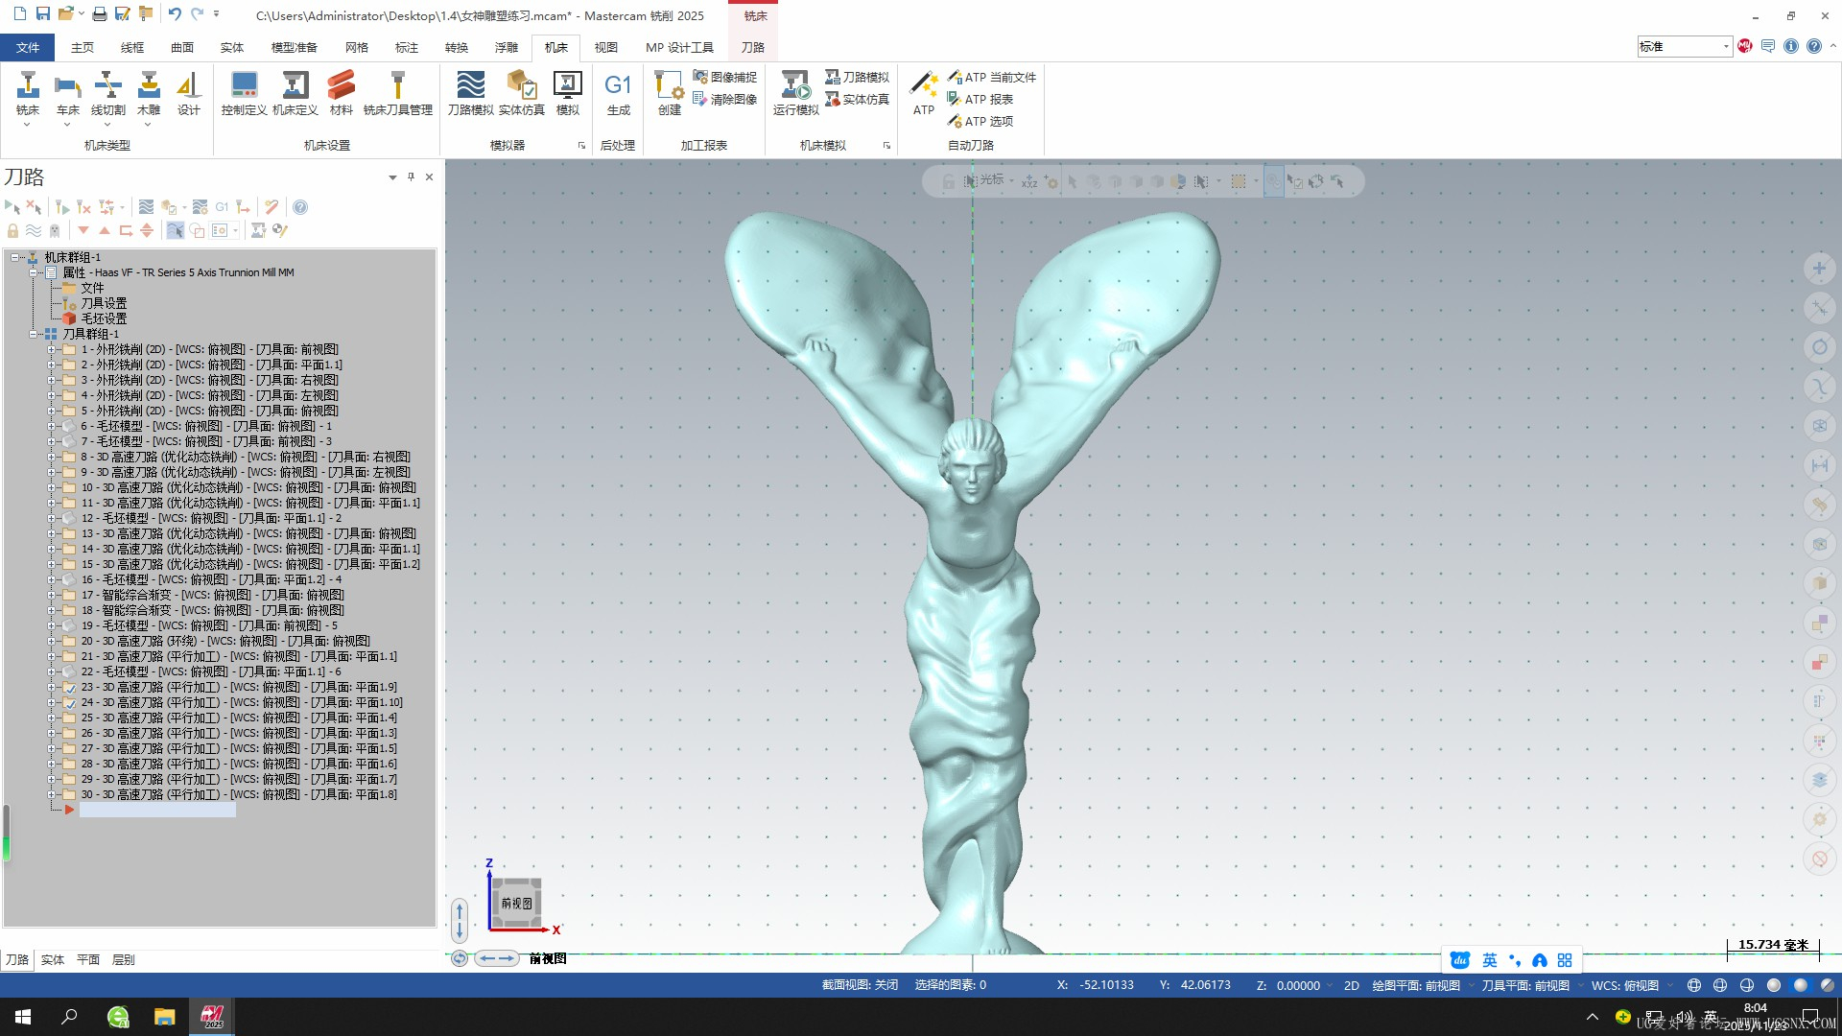Expand operation 1 外形铣削 (2D) node
Screen dimensions: 1842x1036
pyautogui.click(x=52, y=350)
